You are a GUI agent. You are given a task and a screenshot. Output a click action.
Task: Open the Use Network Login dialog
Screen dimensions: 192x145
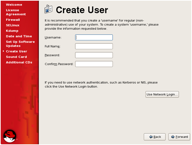[x=162, y=94]
